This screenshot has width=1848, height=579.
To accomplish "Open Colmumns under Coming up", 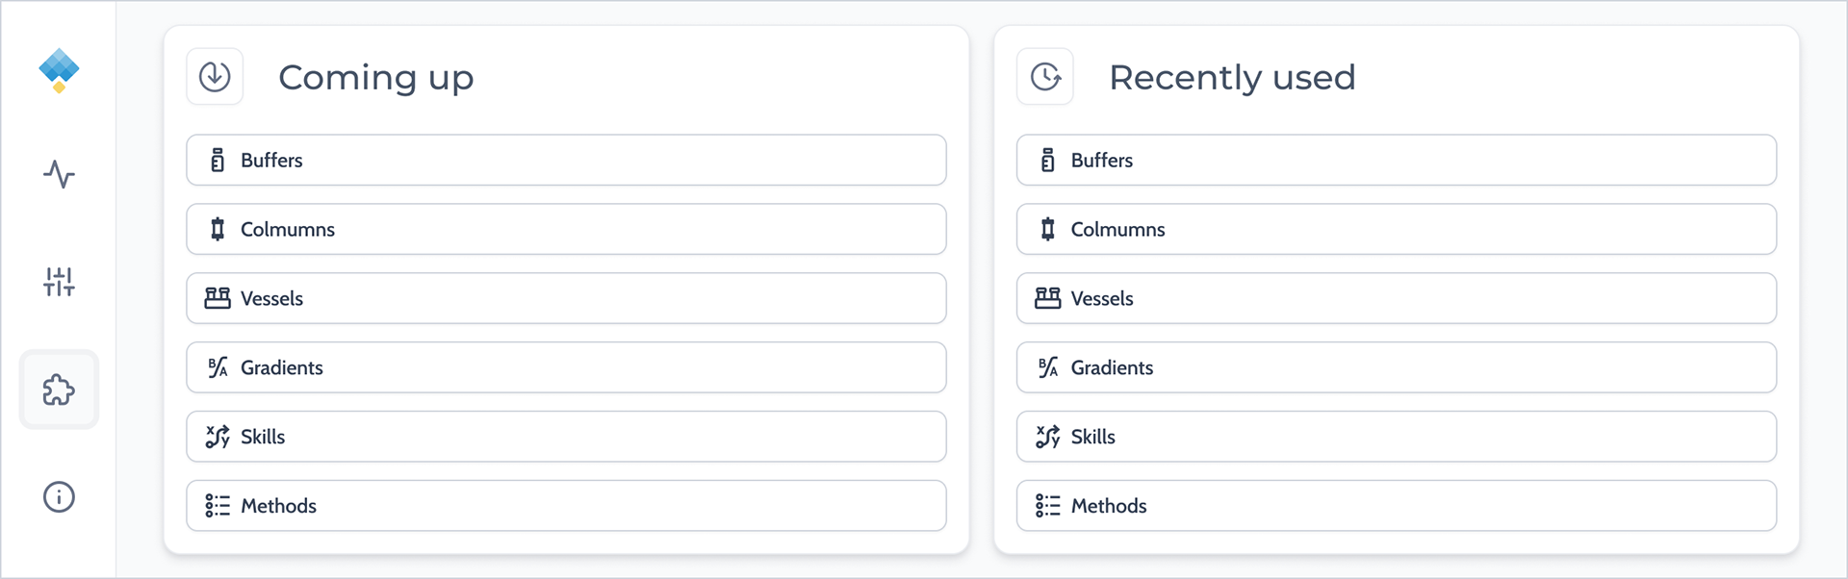I will click(566, 229).
